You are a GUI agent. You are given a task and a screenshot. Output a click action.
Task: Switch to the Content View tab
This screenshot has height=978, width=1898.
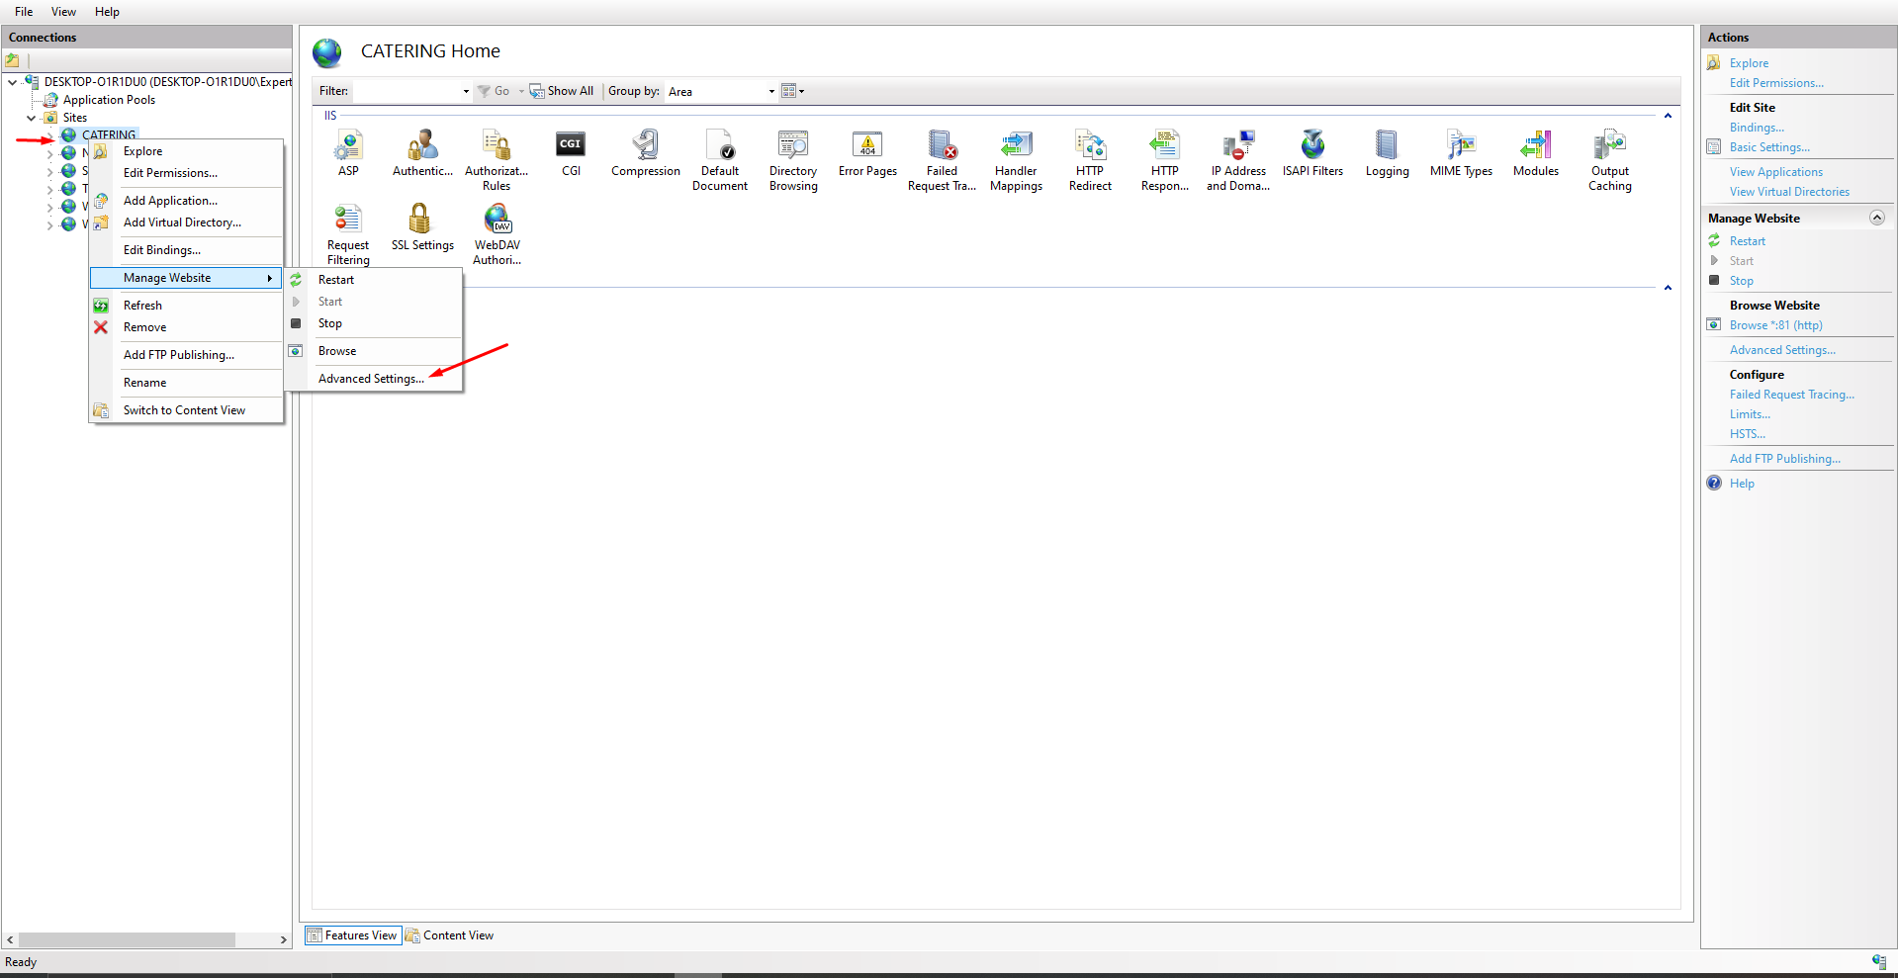point(450,935)
